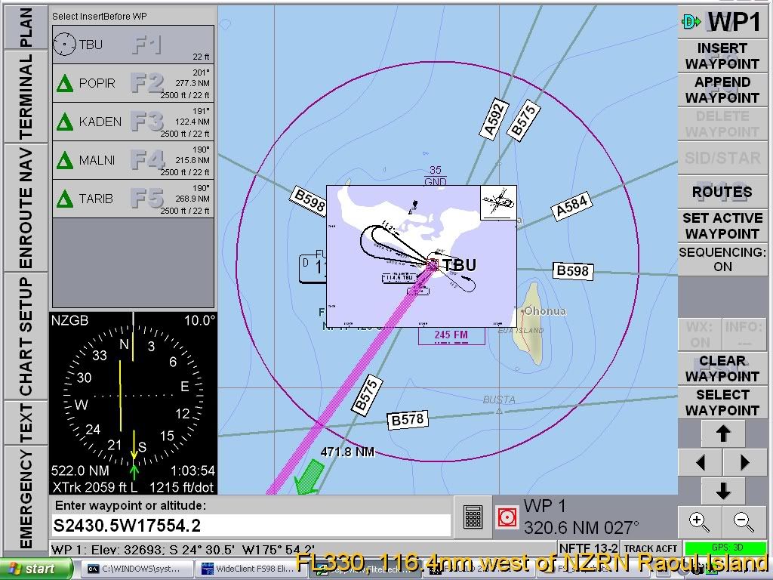This screenshot has height=580, width=773.
Task: Zoom in with the magnifier plus icon
Action: (700, 520)
